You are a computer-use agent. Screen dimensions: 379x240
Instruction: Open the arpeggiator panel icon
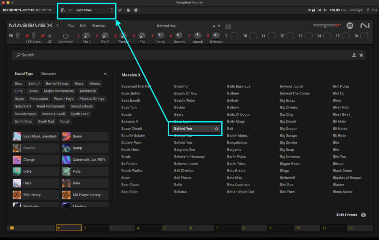[136, 10]
